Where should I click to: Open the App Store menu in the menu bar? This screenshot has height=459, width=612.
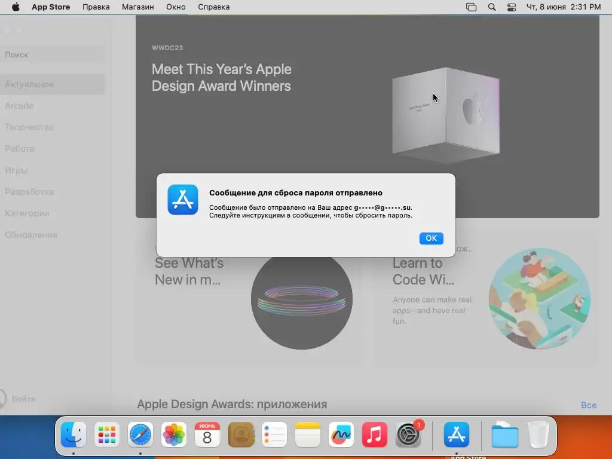pyautogui.click(x=51, y=7)
